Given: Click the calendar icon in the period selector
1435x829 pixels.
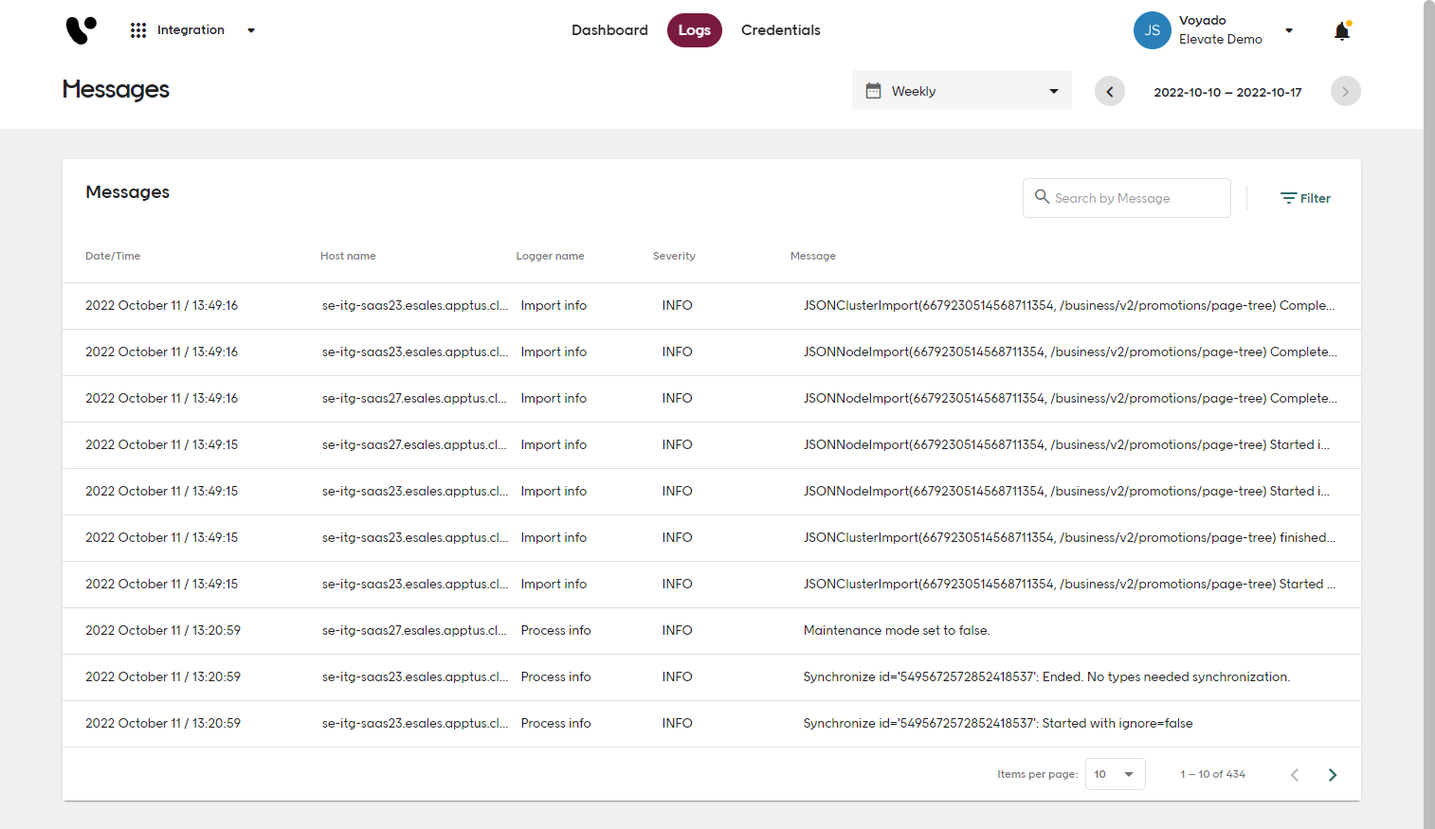Looking at the screenshot, I should pyautogui.click(x=874, y=91).
